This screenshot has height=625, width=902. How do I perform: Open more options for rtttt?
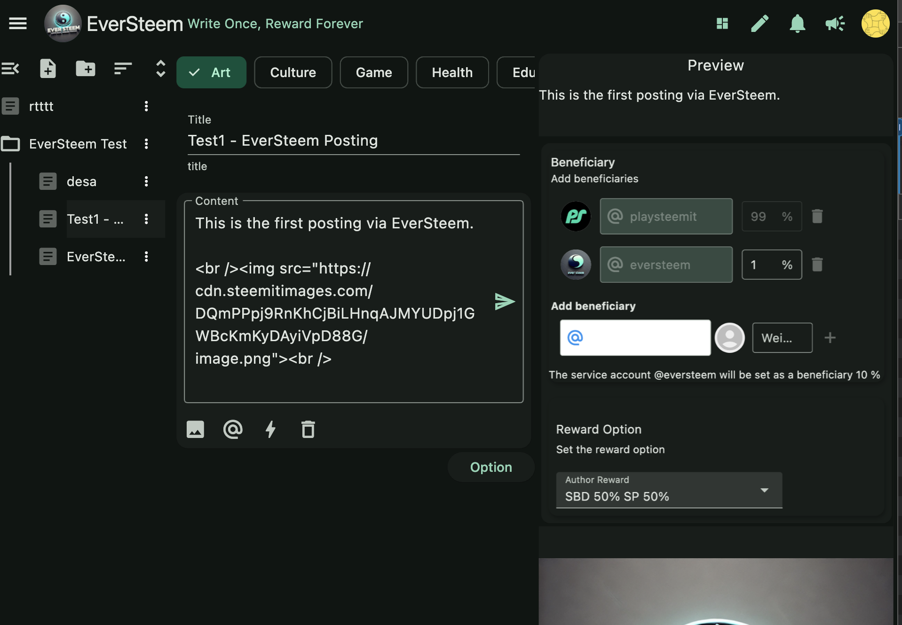(146, 106)
